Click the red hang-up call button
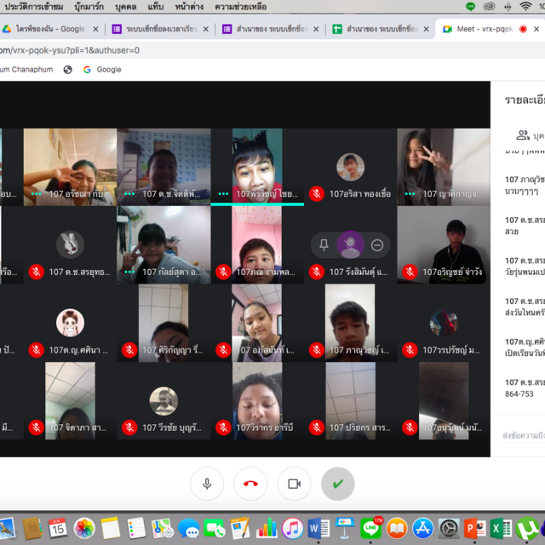The height and width of the screenshot is (545, 545). point(250,484)
